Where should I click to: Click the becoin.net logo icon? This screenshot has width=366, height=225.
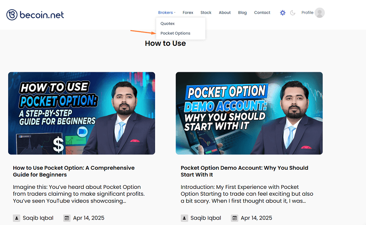(12, 15)
